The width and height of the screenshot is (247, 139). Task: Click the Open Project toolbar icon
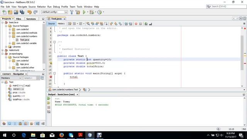(x=16, y=12)
